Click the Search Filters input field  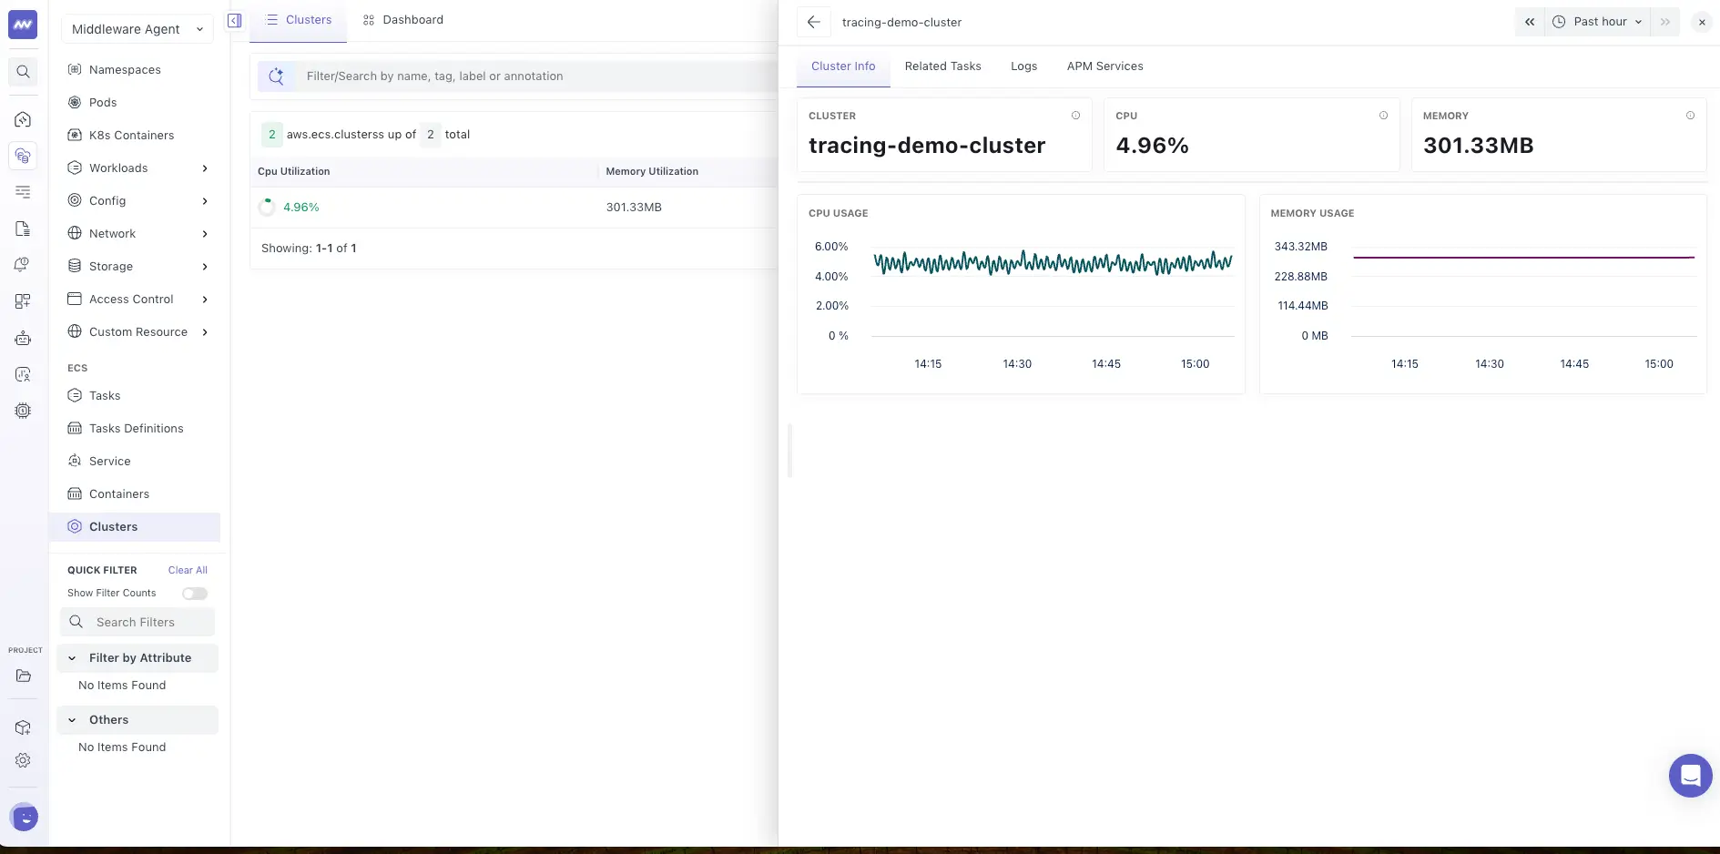point(137,623)
